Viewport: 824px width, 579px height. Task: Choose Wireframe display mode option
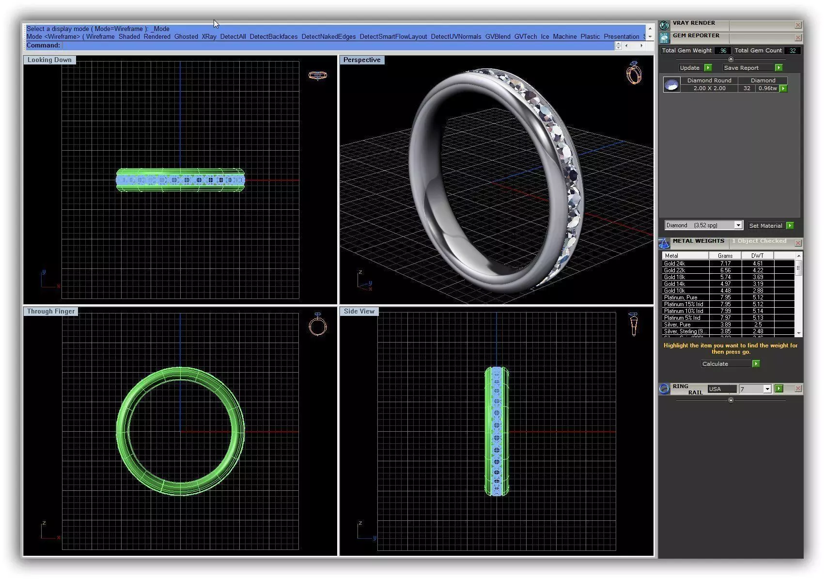[100, 36]
